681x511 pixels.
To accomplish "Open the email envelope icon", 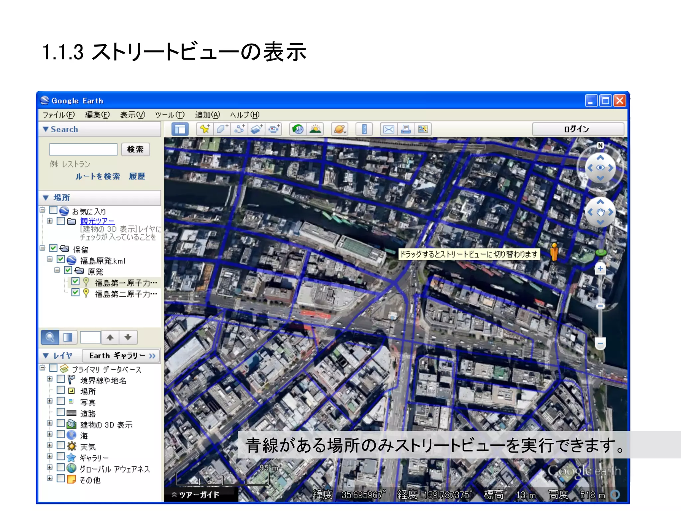I will click(x=388, y=129).
